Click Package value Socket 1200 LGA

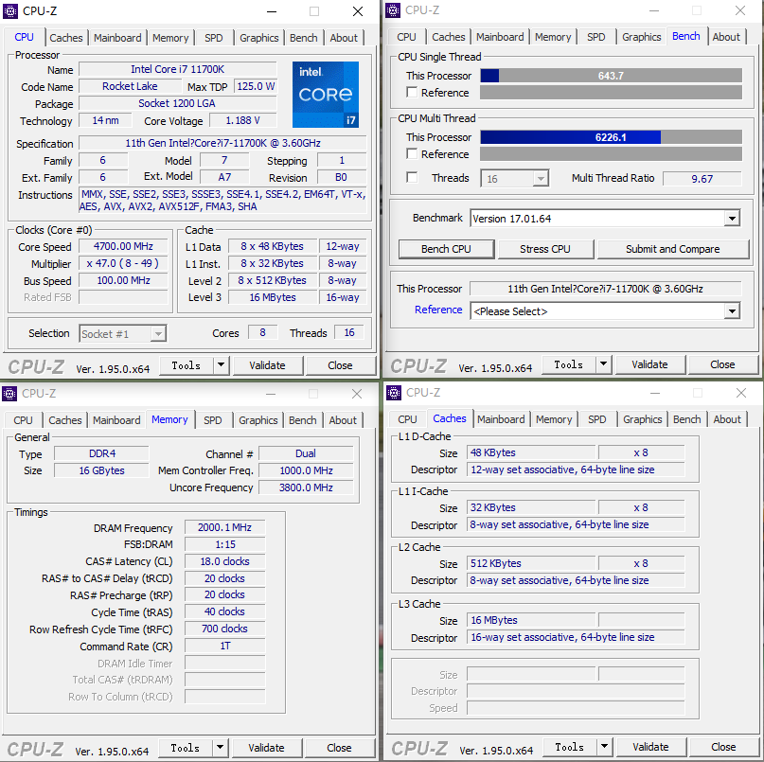(x=177, y=103)
